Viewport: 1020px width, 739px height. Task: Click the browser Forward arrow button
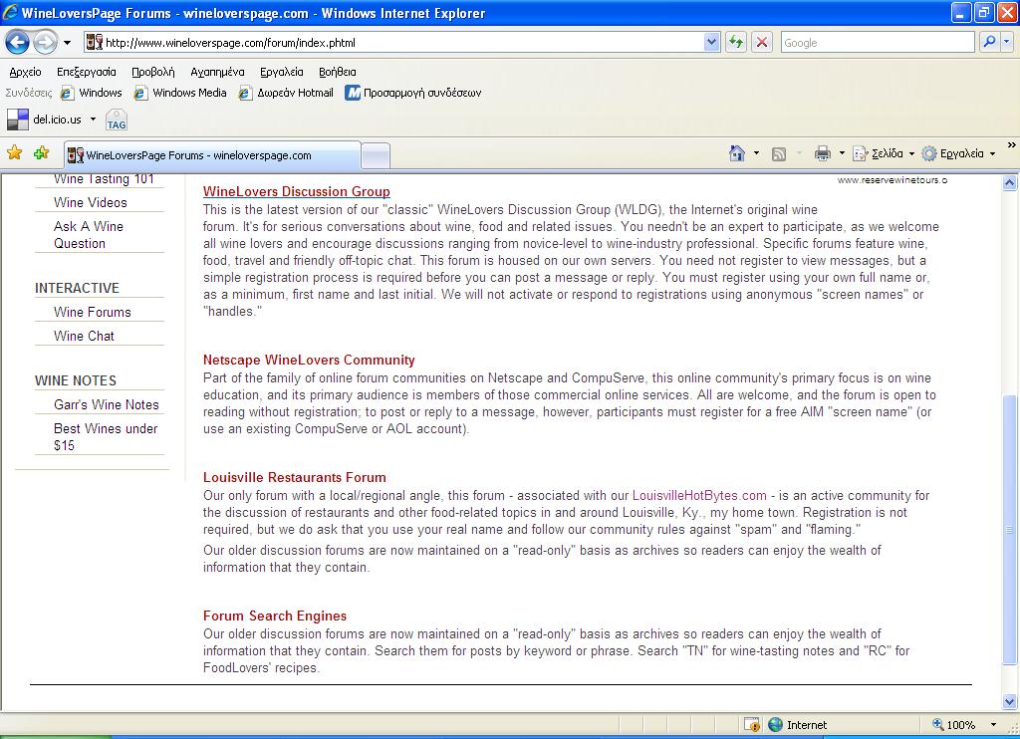pyautogui.click(x=44, y=43)
